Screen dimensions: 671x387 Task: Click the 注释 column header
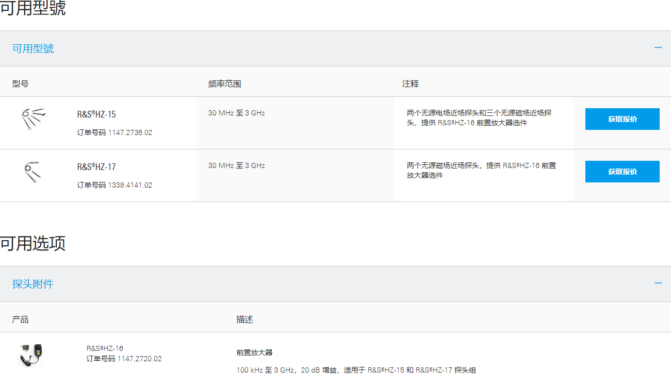(411, 83)
